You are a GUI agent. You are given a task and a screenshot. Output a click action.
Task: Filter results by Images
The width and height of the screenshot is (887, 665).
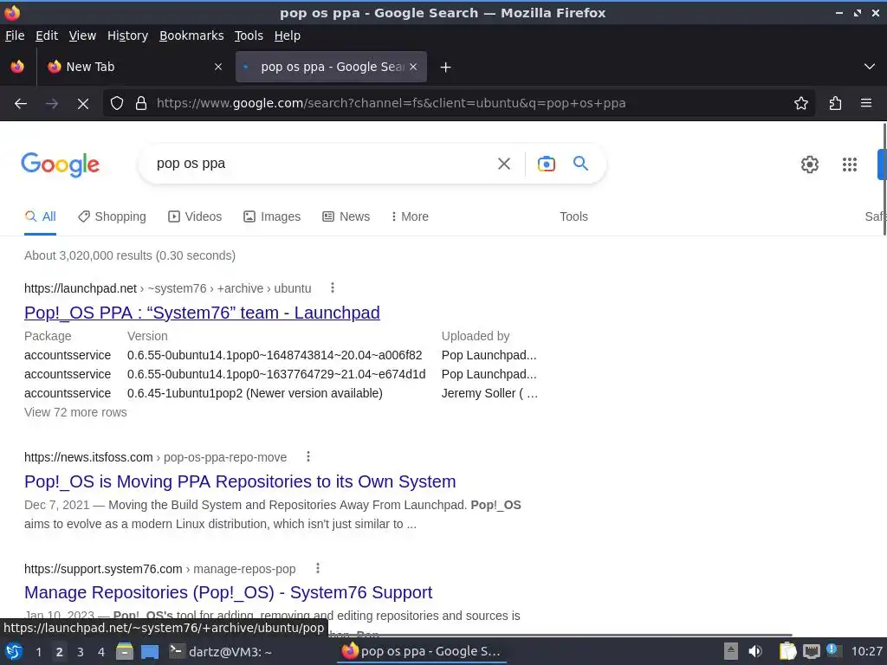pyautogui.click(x=272, y=216)
